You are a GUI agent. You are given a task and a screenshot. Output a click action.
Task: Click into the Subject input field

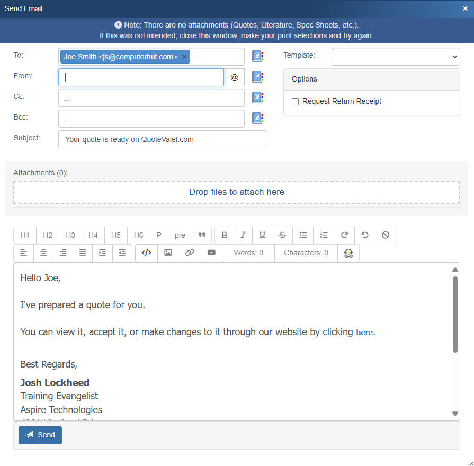[x=163, y=139]
